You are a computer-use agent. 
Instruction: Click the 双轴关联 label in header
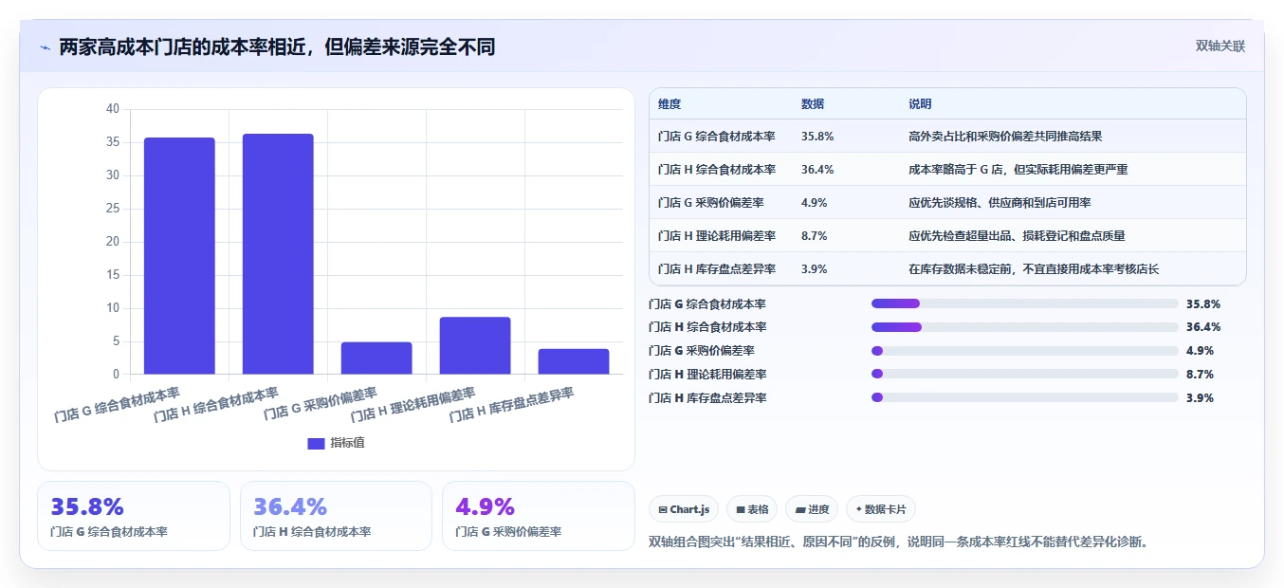pyautogui.click(x=1220, y=46)
